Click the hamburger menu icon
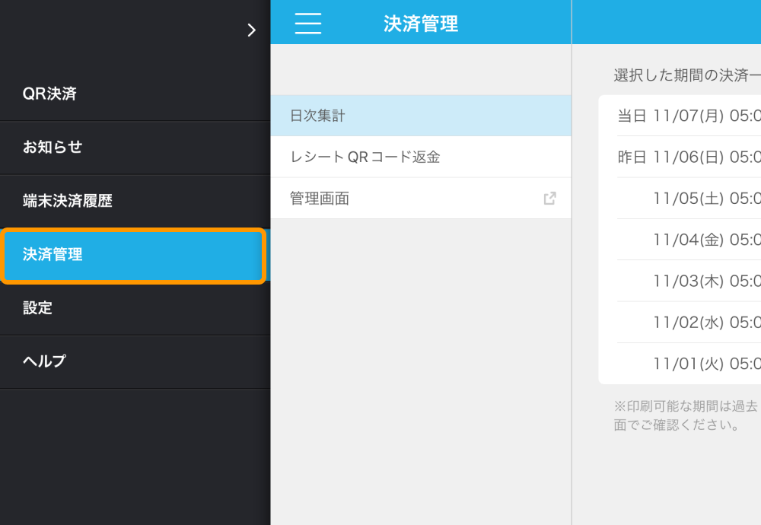This screenshot has height=525, width=761. click(307, 24)
